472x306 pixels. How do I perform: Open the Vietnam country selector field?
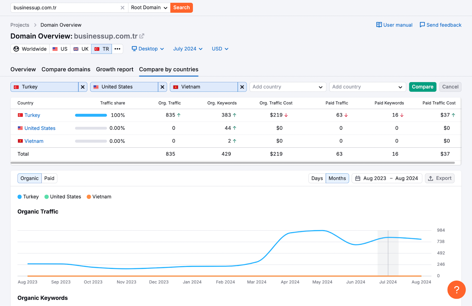(x=204, y=87)
